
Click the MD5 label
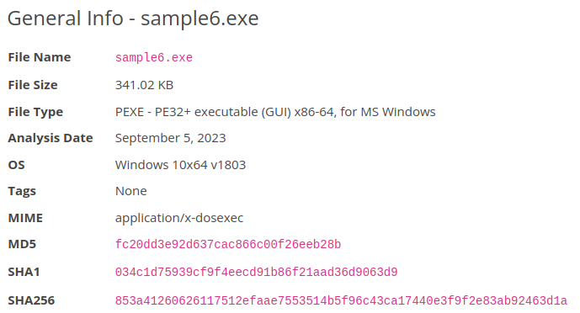[x=22, y=244]
